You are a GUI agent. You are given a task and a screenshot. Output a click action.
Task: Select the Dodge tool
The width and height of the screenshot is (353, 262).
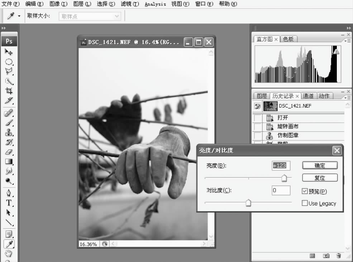[9, 181]
